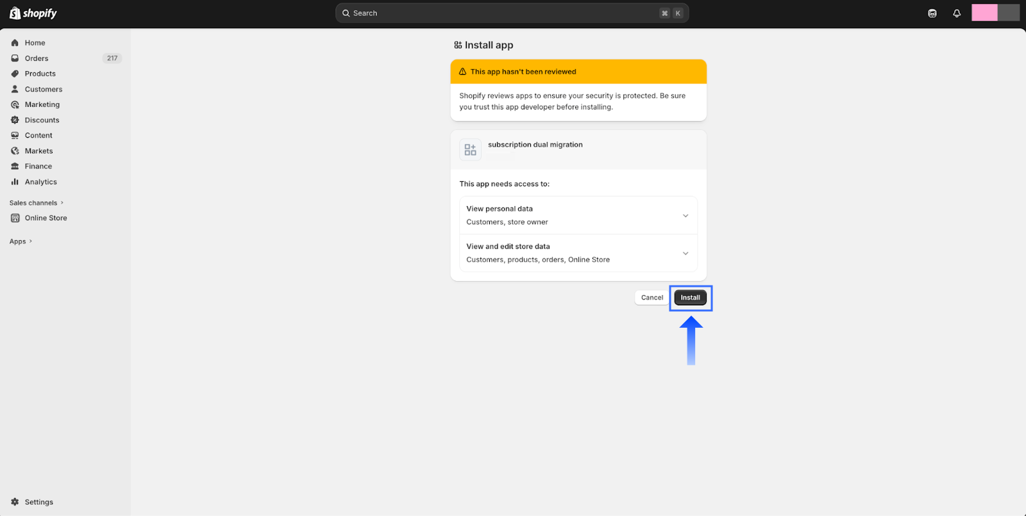Click the 'subscription dual migration' app name

(x=535, y=145)
